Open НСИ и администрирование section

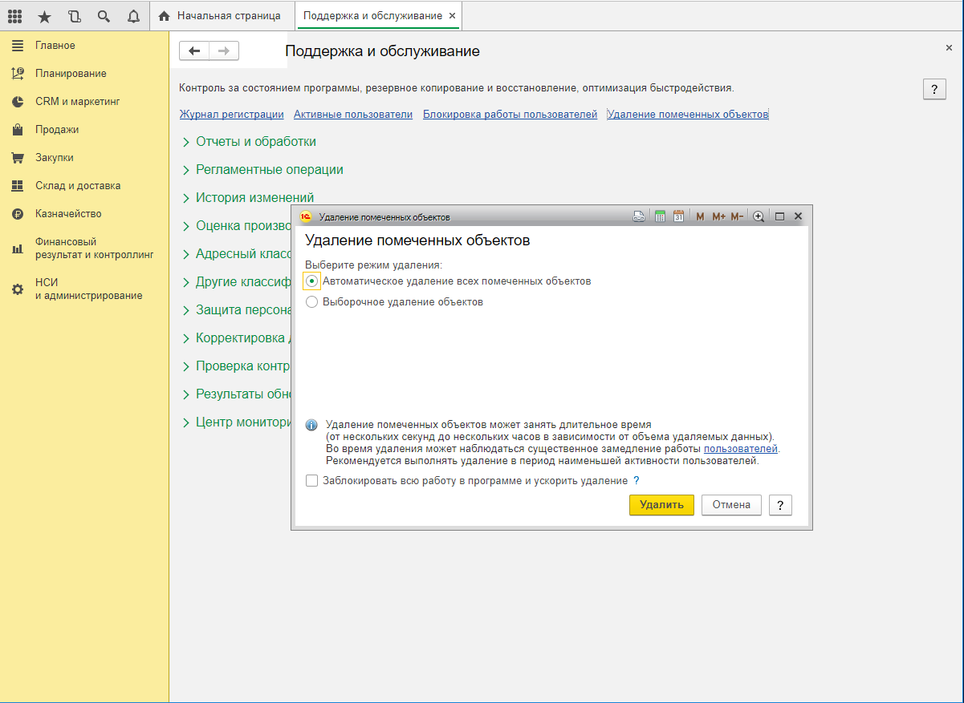tap(88, 289)
